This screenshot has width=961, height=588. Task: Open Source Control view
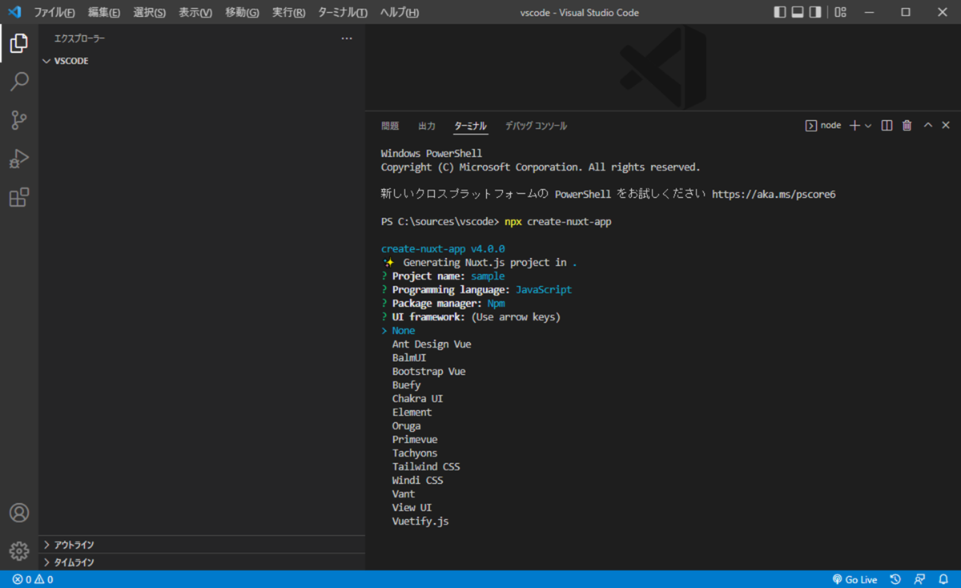coord(19,120)
